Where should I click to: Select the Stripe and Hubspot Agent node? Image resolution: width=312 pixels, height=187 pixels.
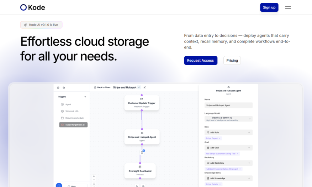click(142, 137)
